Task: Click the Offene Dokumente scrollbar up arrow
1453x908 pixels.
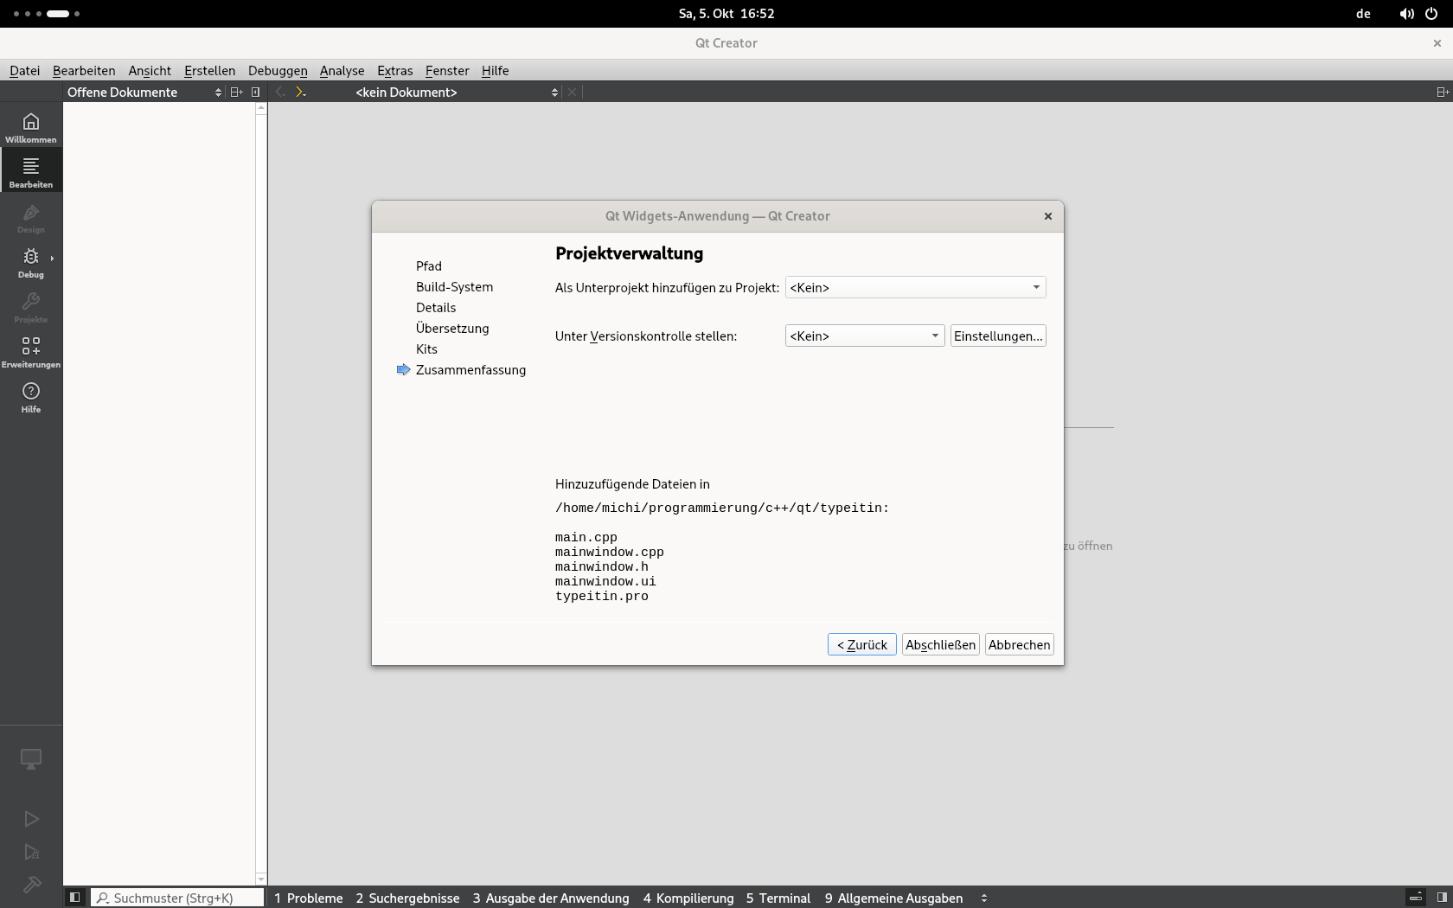Action: pyautogui.click(x=261, y=109)
